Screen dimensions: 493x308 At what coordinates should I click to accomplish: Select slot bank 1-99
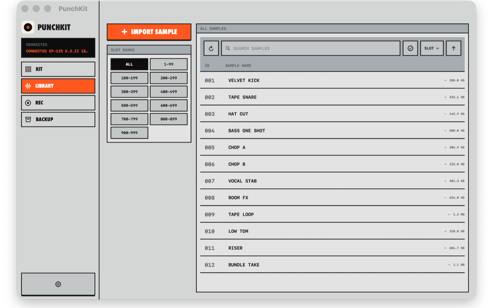[x=169, y=64]
